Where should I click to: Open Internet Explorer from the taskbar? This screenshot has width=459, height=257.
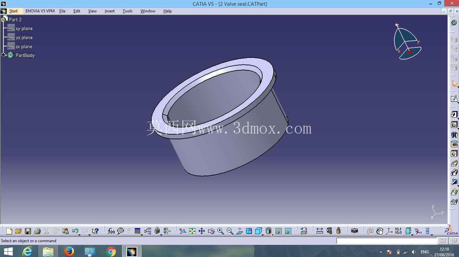27,251
